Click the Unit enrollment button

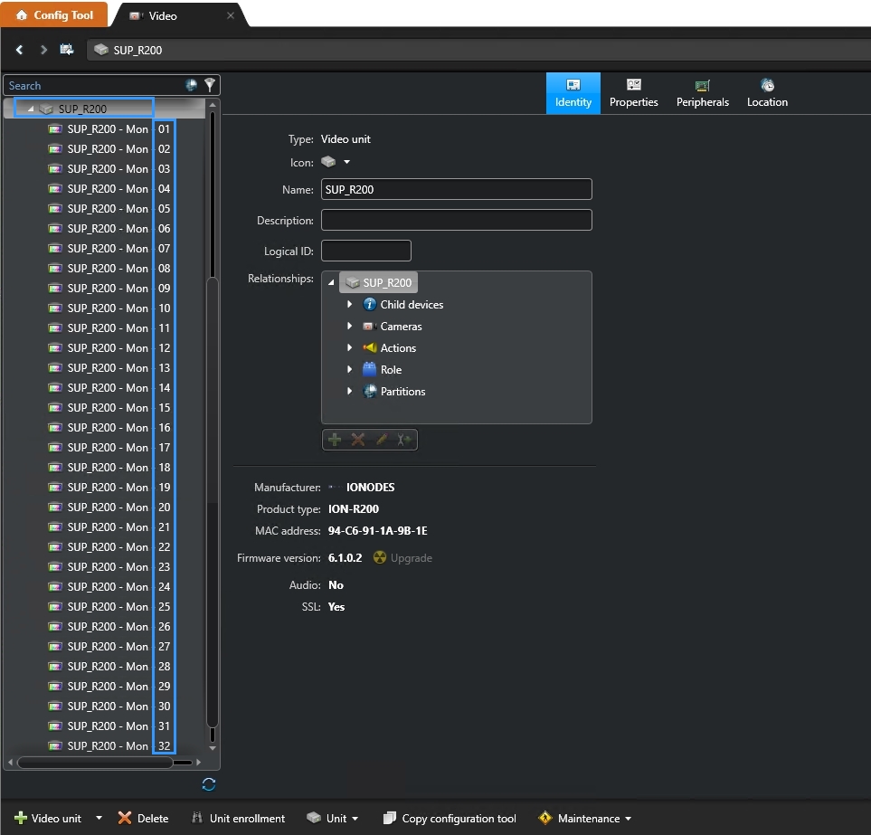tap(238, 819)
